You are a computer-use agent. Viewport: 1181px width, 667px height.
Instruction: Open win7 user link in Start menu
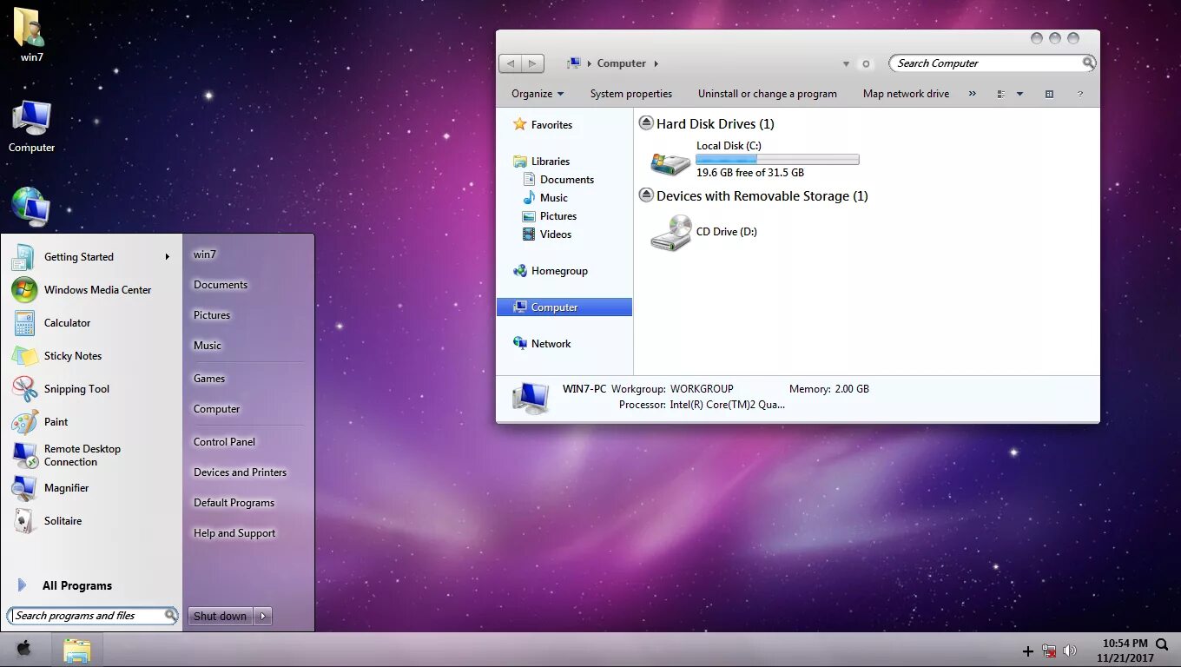205,254
